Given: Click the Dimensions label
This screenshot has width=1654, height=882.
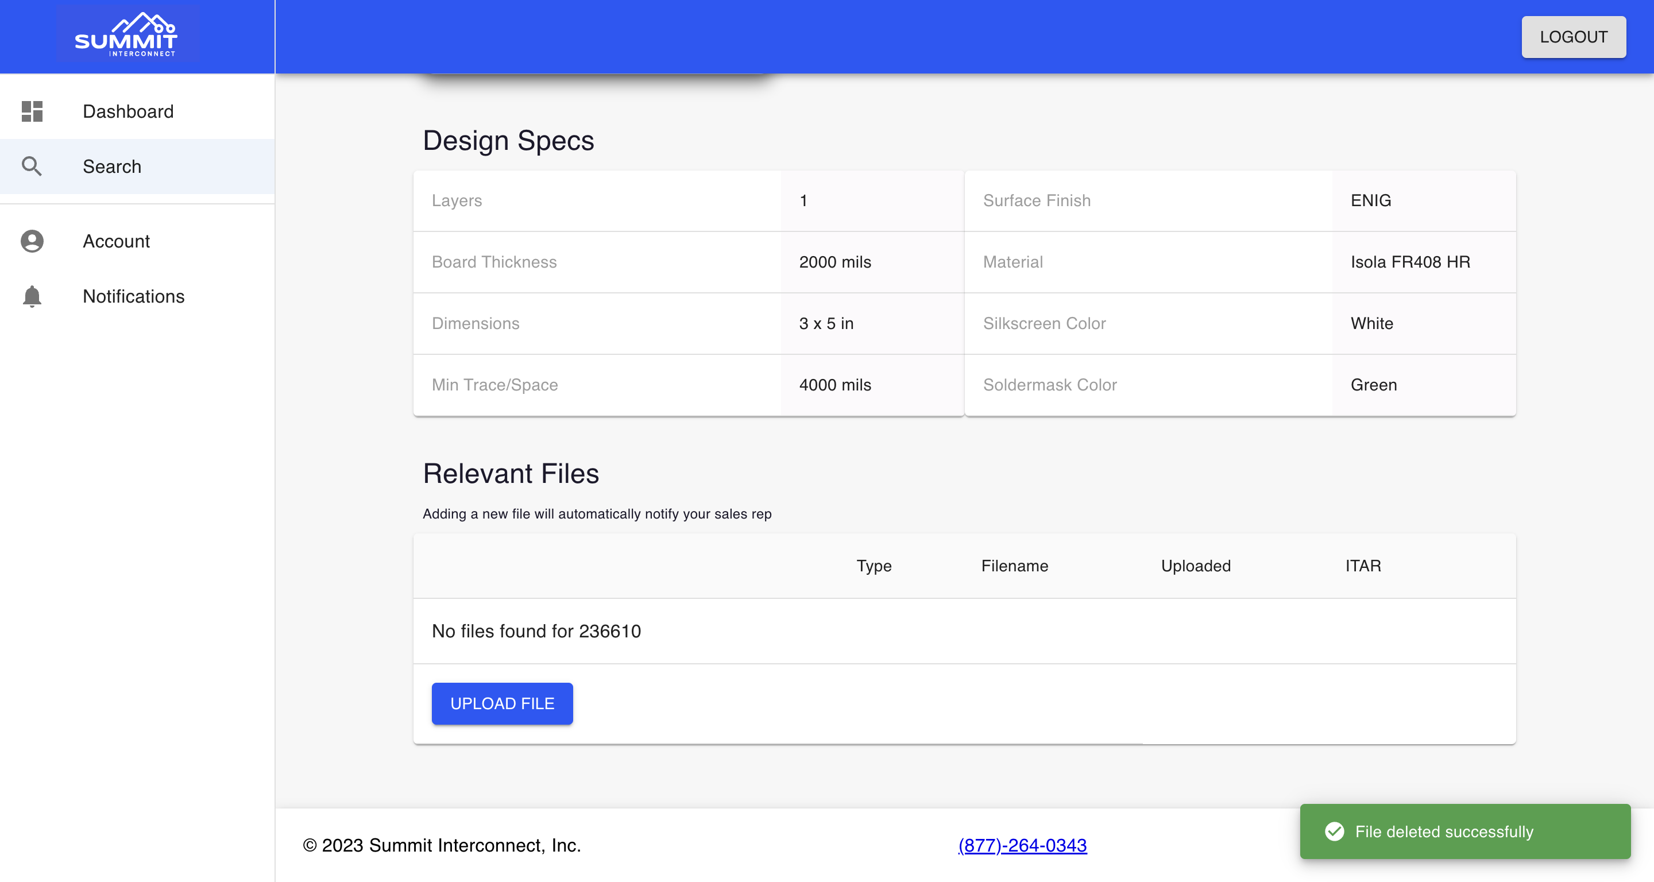Looking at the screenshot, I should (x=475, y=323).
